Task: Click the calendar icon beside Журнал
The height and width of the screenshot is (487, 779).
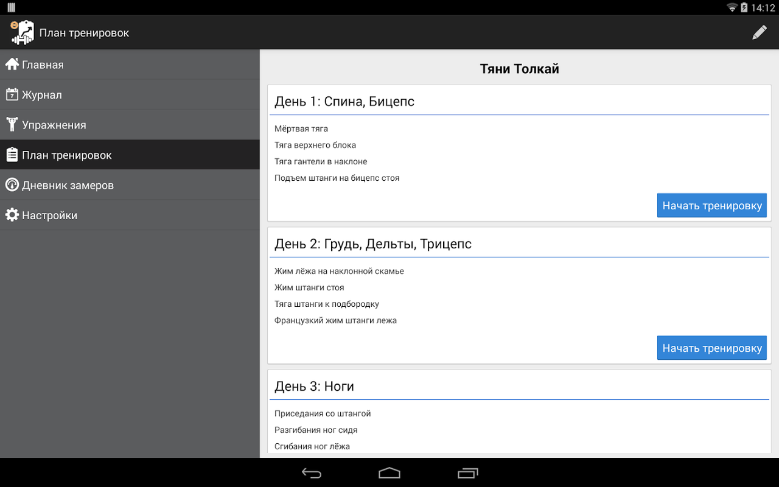Action: tap(11, 94)
